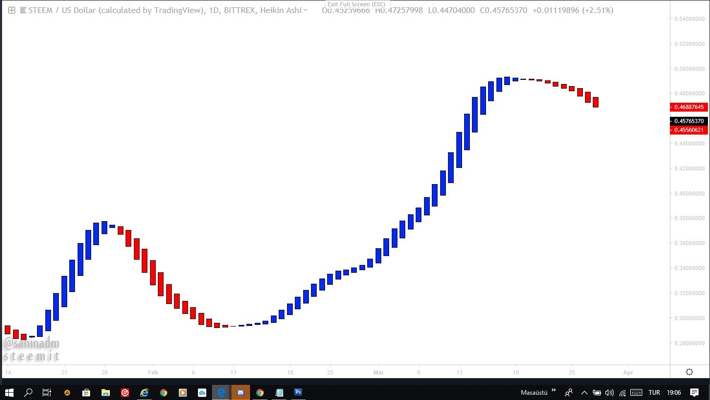The image size is (710, 400).
Task: Open the second Chrome taskbar icon
Action: tap(260, 392)
